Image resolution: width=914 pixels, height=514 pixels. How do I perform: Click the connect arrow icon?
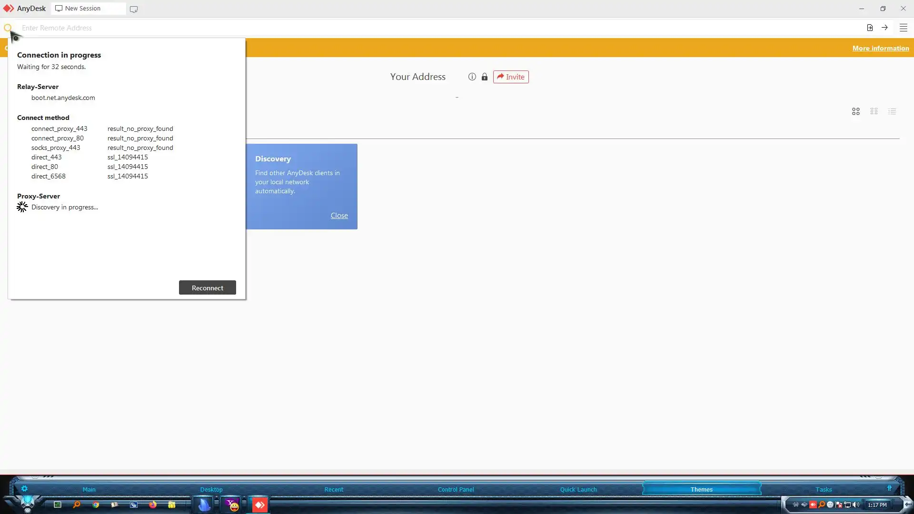pyautogui.click(x=884, y=28)
